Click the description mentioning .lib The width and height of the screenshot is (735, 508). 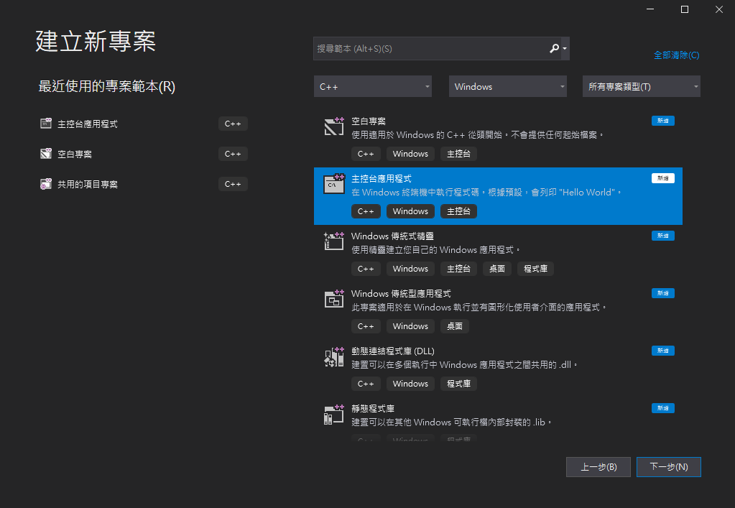click(x=451, y=422)
